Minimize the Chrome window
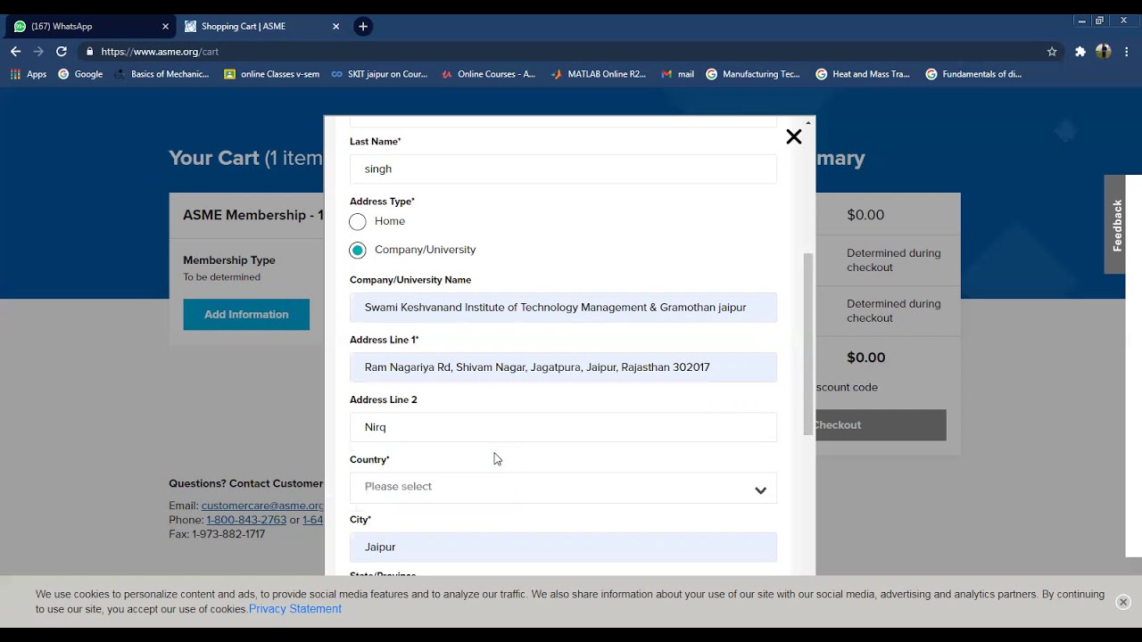Image resolution: width=1142 pixels, height=642 pixels. click(x=1081, y=21)
